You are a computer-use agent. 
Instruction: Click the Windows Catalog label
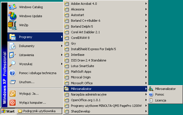coord(31,7)
